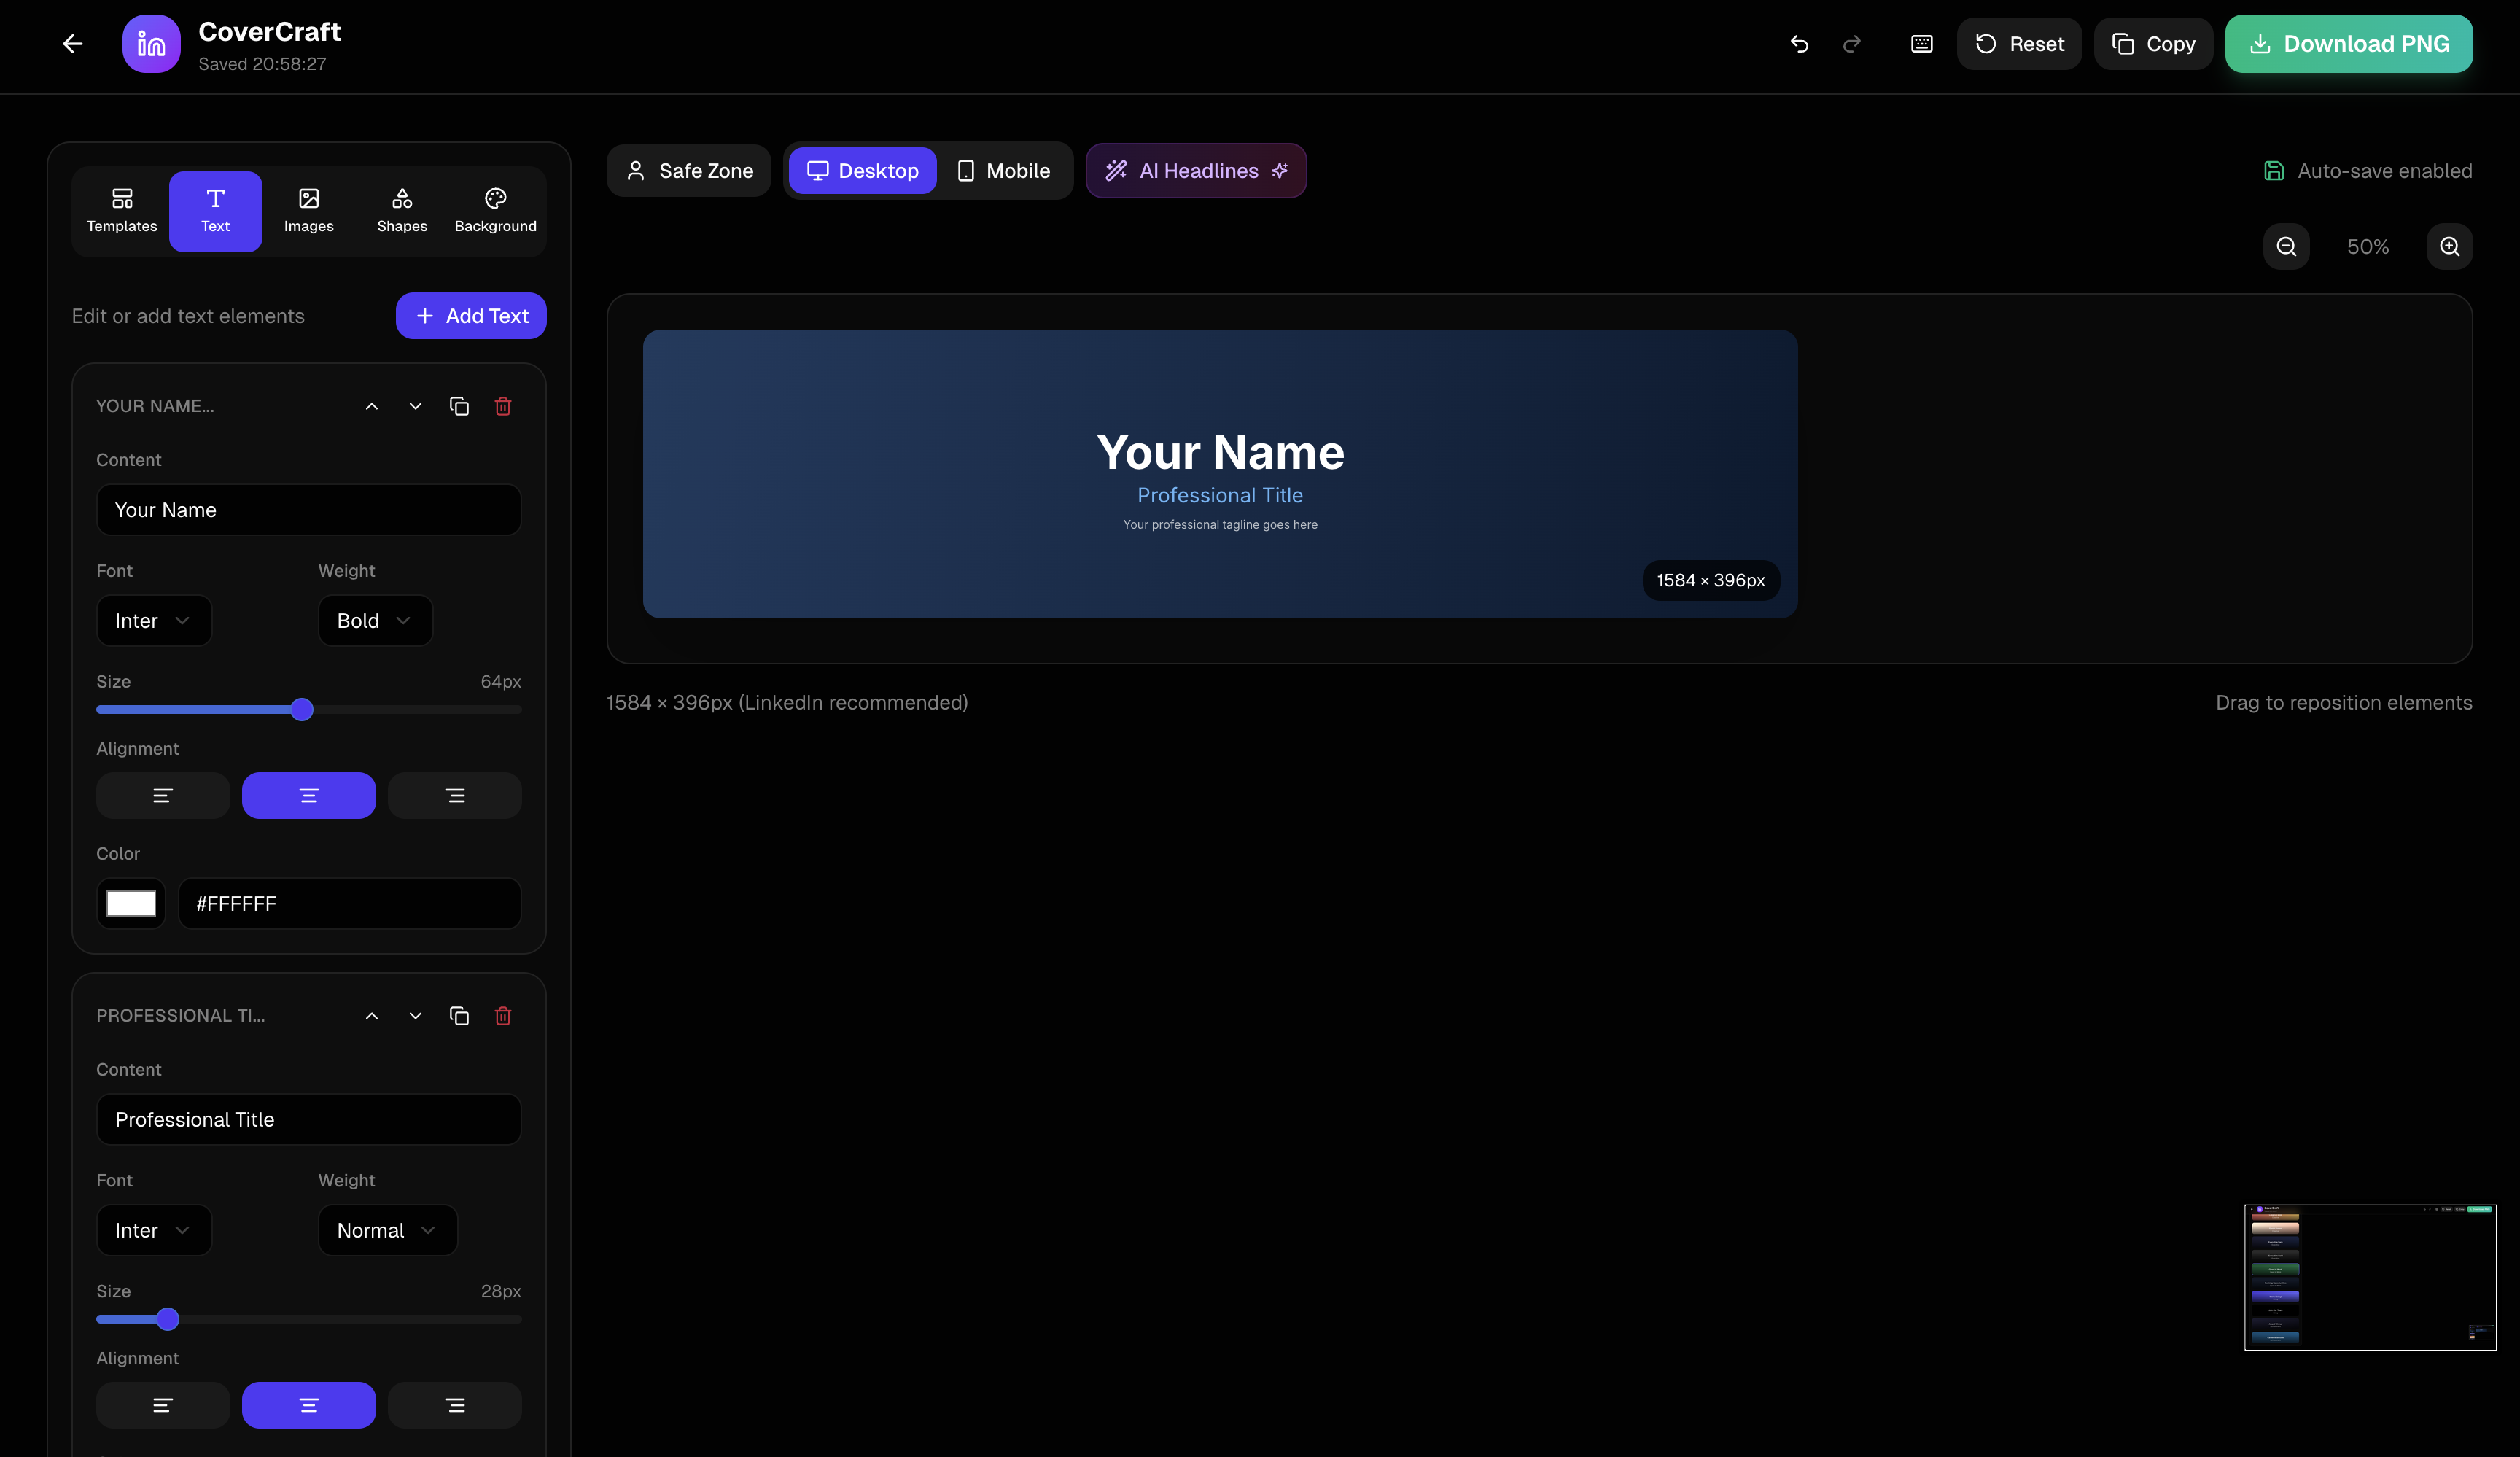Screen dimensions: 2520x1457
Task: Collapse the YOUR NAME element settings
Action: coord(371,406)
